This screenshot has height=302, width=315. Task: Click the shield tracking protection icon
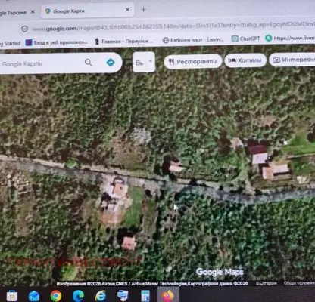(24, 29)
